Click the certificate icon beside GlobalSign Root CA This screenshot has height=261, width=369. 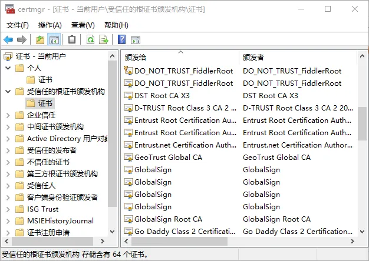click(x=129, y=219)
